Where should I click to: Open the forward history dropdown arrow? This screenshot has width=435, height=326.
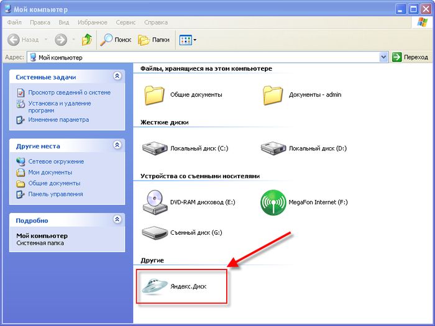pyautogui.click(x=73, y=40)
